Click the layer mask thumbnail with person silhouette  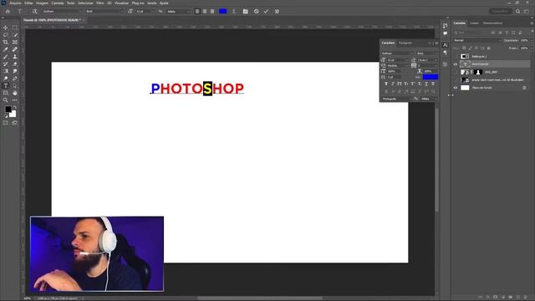[x=478, y=72]
